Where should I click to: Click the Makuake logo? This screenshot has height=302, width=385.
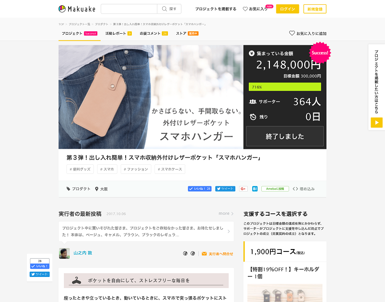tap(77, 9)
